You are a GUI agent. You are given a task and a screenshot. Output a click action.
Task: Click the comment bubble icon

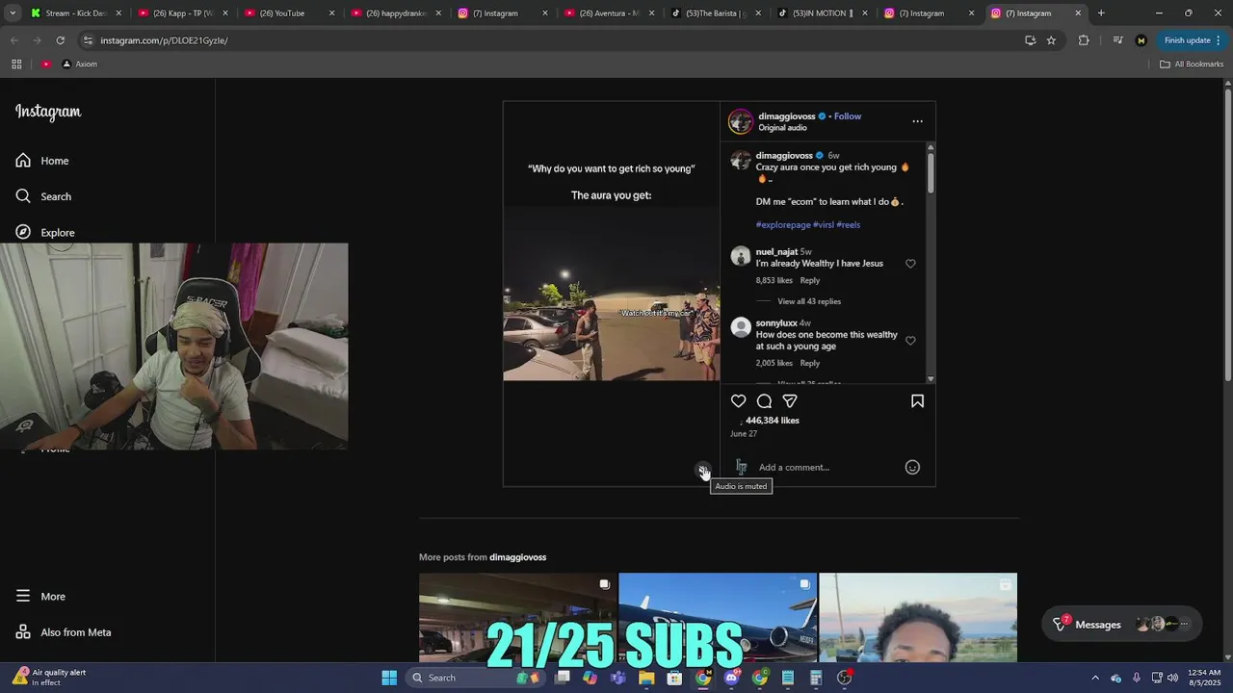[x=764, y=401]
